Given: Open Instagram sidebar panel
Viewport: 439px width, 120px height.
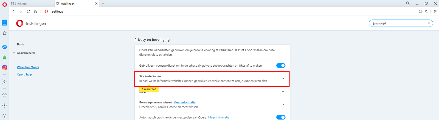Looking at the screenshot, I should click(5, 68).
